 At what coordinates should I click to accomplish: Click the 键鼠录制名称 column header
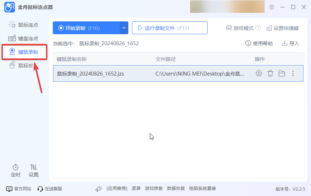coord(72,59)
